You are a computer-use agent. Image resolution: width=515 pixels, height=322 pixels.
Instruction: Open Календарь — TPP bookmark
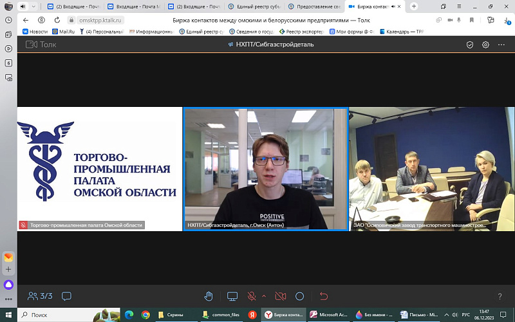pos(402,32)
